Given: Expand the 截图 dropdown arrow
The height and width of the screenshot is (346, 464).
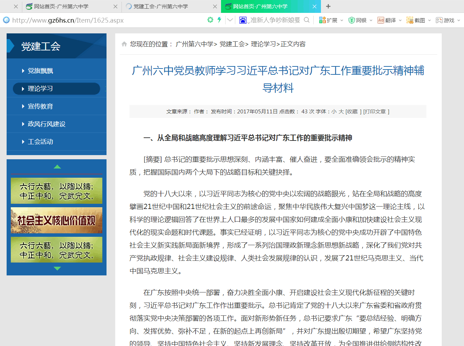Looking at the screenshot, I should tap(430, 21).
